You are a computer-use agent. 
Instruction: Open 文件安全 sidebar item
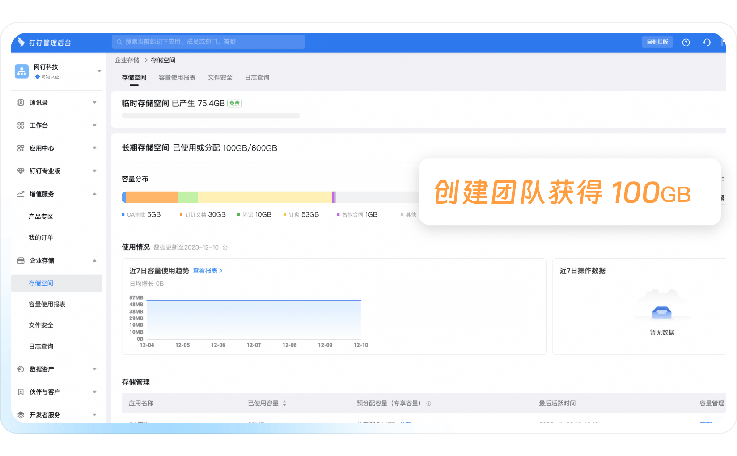click(41, 325)
